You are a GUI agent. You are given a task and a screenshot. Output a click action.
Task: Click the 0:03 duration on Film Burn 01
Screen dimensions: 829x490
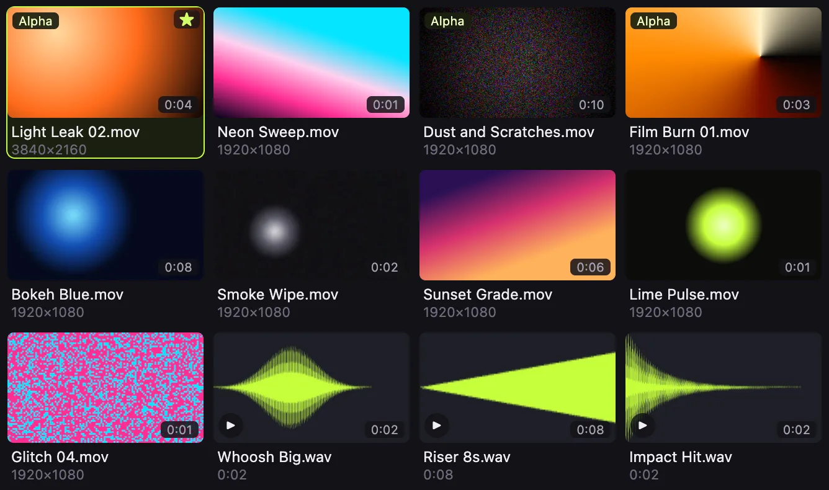(796, 105)
